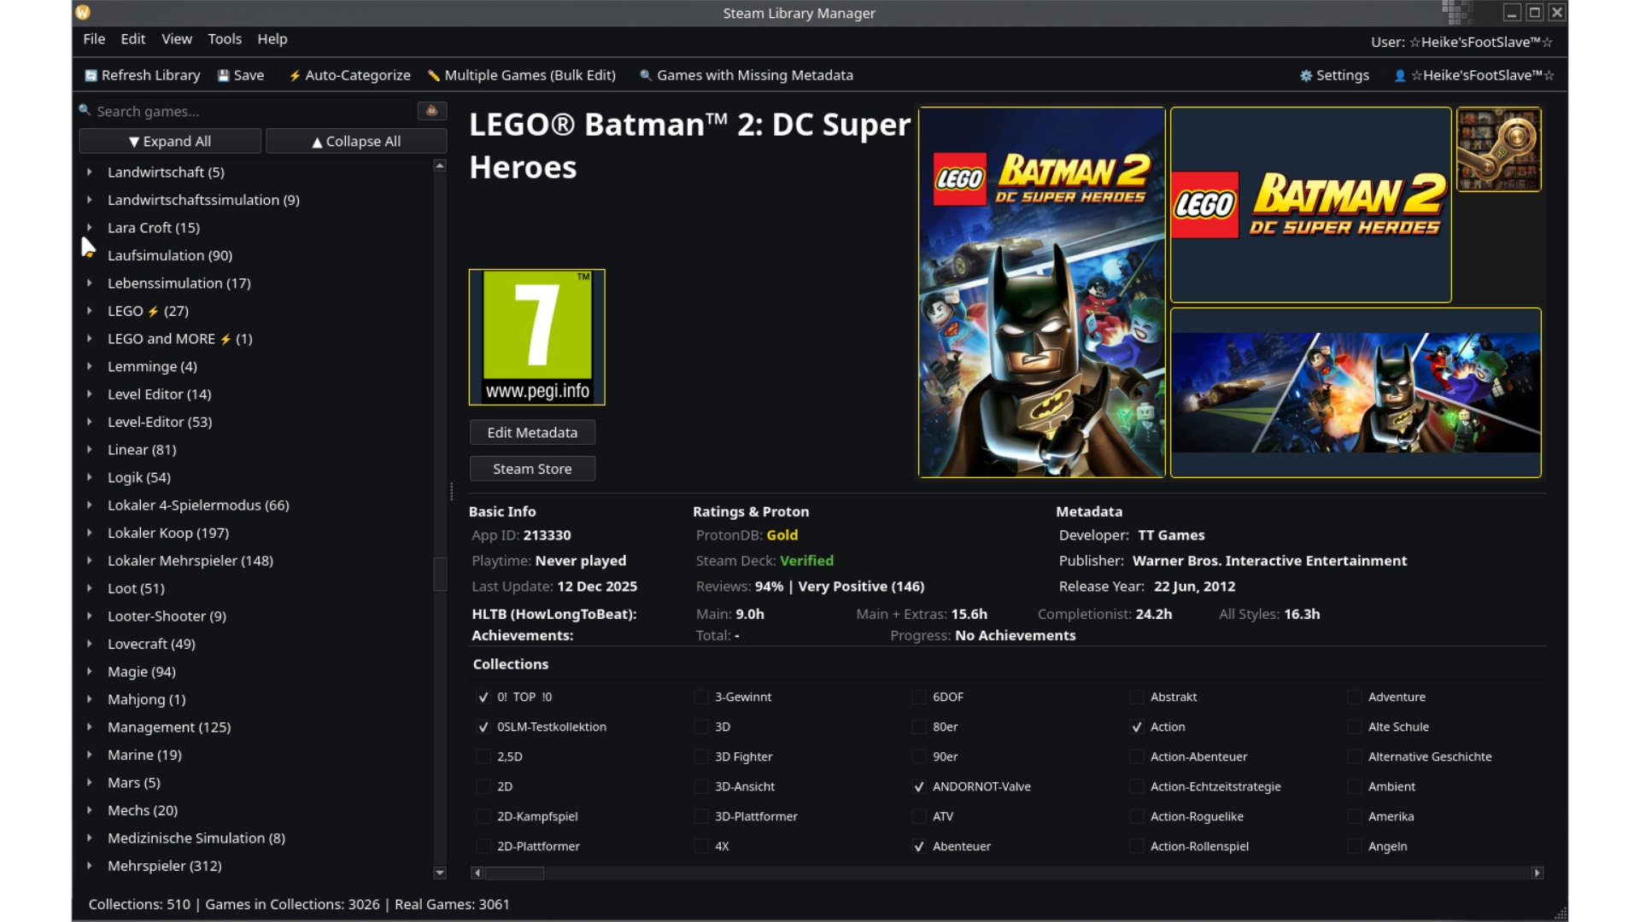Expand the Lokaler Koop (197) tree node

click(89, 533)
